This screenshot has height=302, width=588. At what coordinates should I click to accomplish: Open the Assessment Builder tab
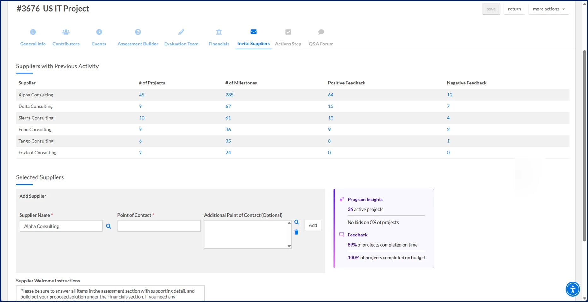tap(138, 44)
